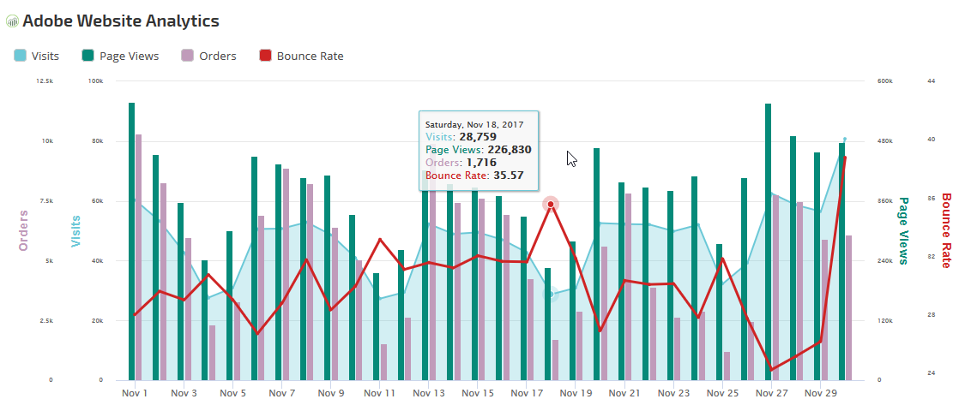Click the highlighted Nov 18 bounce rate point
The width and height of the screenshot is (965, 411).
point(551,204)
